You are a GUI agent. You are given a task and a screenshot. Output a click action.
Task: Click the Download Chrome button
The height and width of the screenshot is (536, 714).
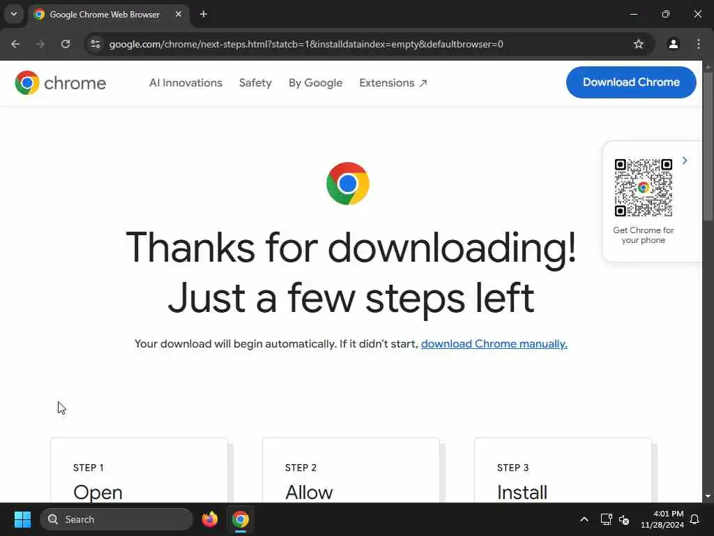point(631,82)
